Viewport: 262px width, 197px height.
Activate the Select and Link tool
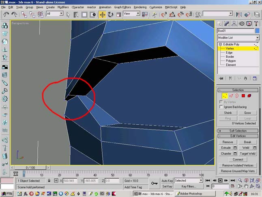click(x=24, y=15)
